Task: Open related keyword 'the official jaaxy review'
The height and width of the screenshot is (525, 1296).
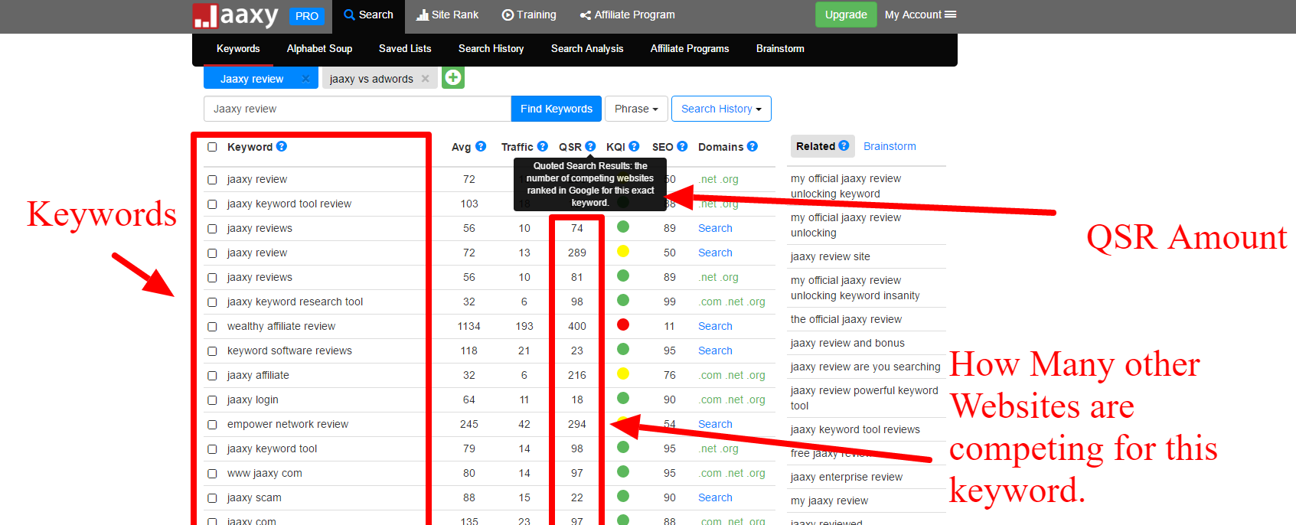Action: coord(846,319)
